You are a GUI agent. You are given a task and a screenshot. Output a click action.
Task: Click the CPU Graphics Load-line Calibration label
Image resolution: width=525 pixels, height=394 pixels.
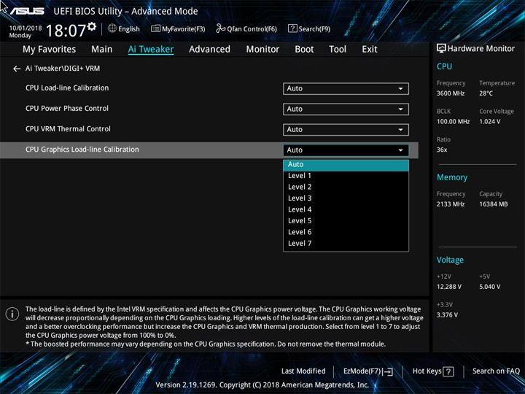click(x=82, y=150)
